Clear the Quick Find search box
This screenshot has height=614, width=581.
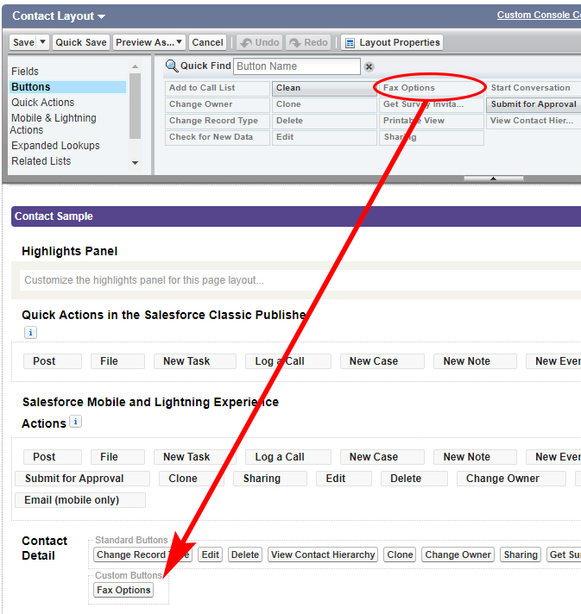tap(369, 66)
